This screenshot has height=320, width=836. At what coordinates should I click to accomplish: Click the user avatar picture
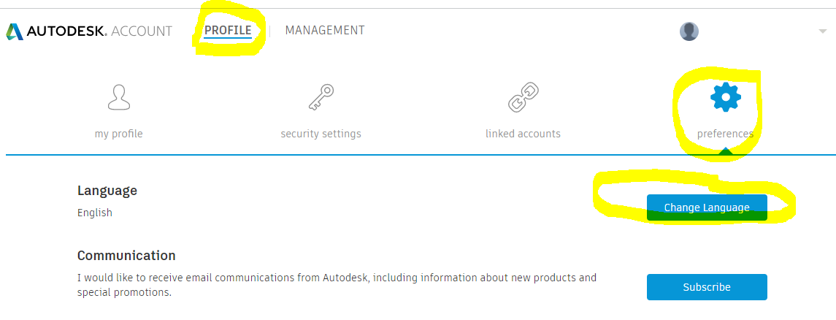coord(689,31)
